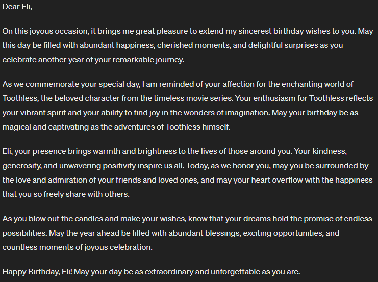Click the words "Toothless himself"
This screenshot has height=282, width=378.
coord(197,127)
